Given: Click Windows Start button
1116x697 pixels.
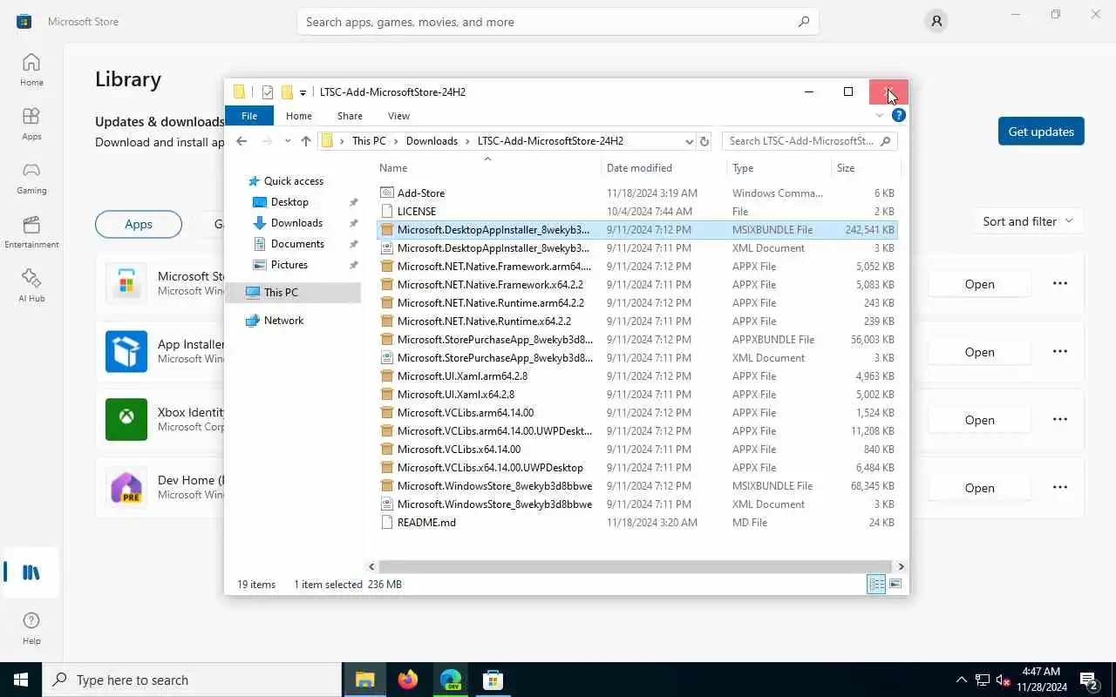Looking at the screenshot, I should [21, 680].
